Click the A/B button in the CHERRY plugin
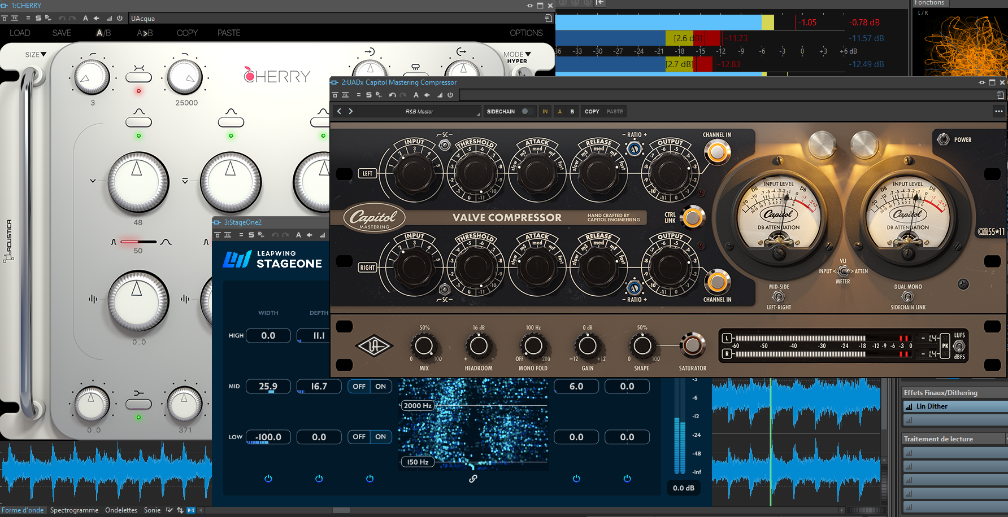 tap(103, 33)
